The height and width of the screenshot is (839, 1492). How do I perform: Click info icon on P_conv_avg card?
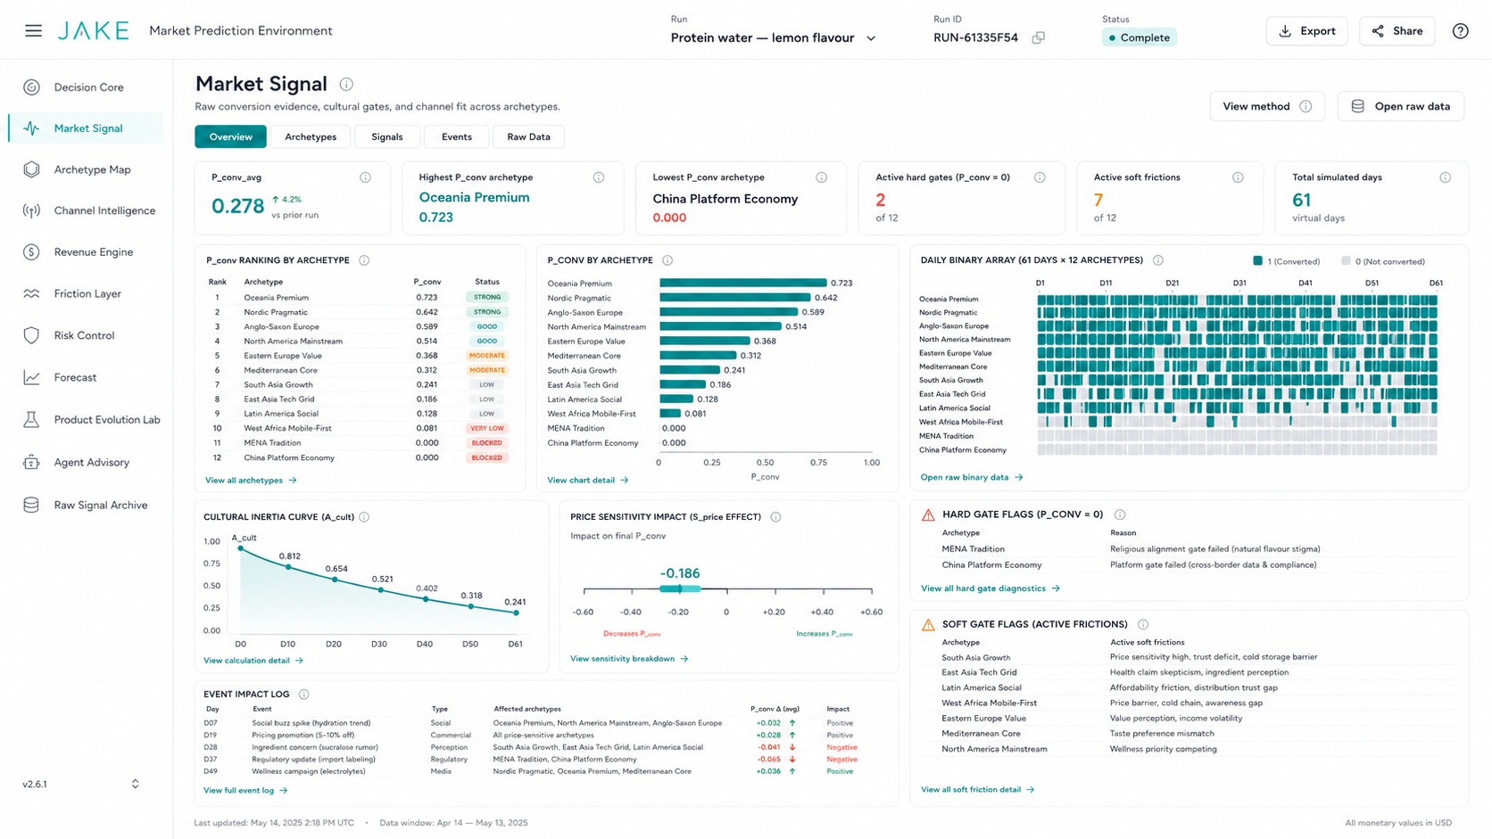[x=365, y=177]
